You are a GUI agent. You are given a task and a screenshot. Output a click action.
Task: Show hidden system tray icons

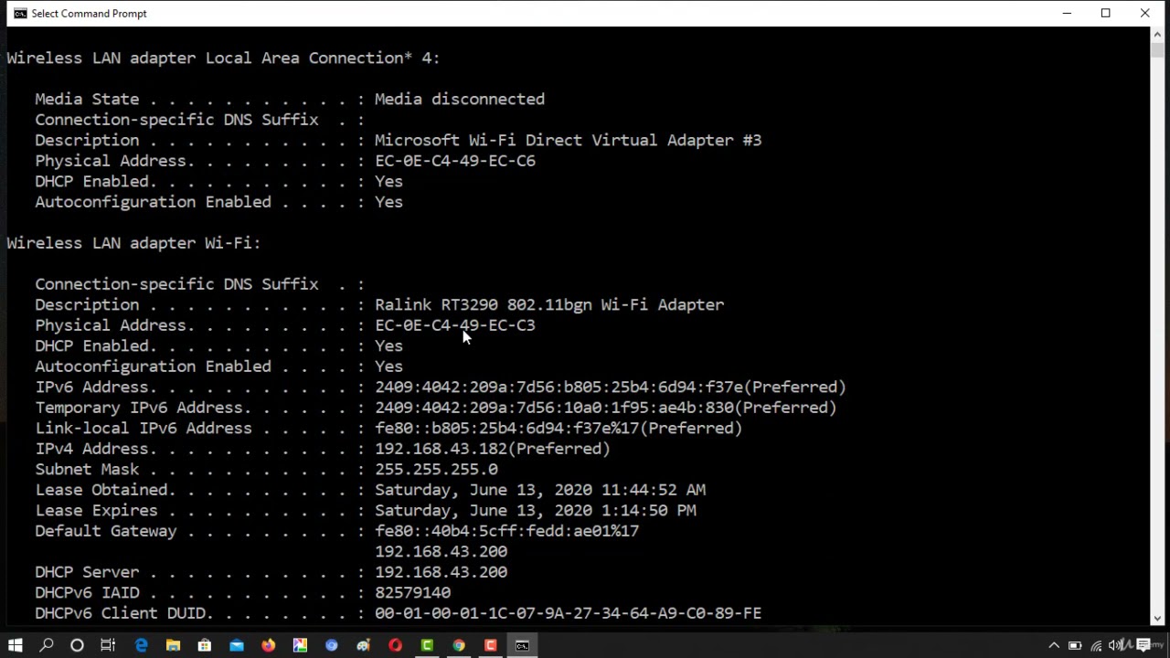click(1054, 645)
